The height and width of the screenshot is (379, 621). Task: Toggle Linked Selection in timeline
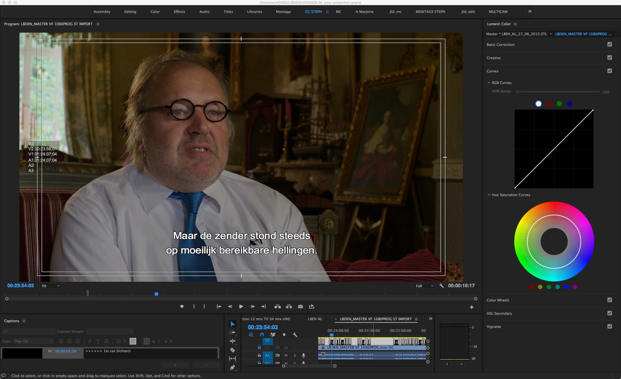click(273, 335)
